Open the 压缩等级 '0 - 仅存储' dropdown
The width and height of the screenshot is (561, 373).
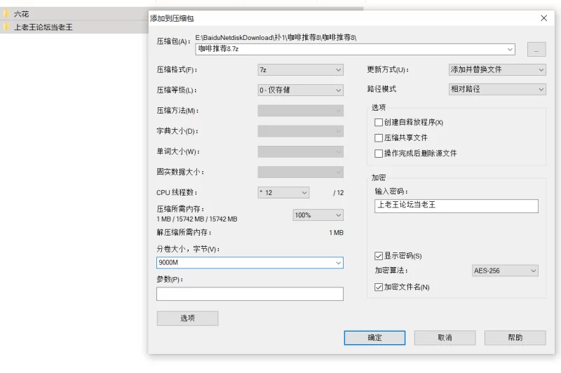tap(300, 90)
